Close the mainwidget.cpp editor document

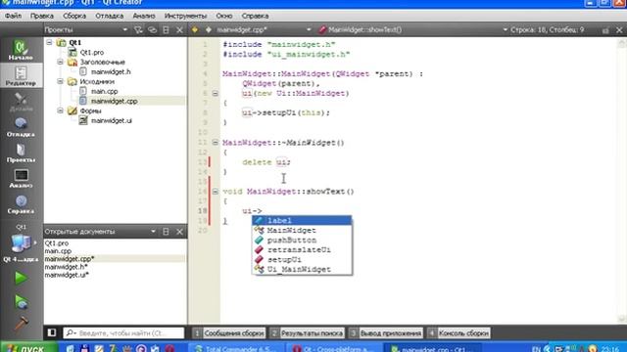click(619, 30)
